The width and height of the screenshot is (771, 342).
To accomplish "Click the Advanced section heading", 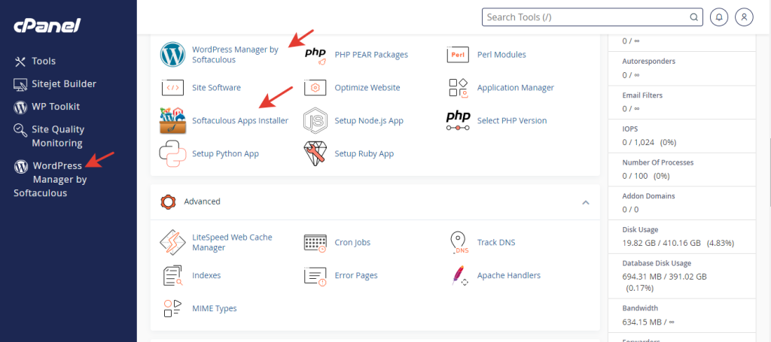I will click(202, 201).
